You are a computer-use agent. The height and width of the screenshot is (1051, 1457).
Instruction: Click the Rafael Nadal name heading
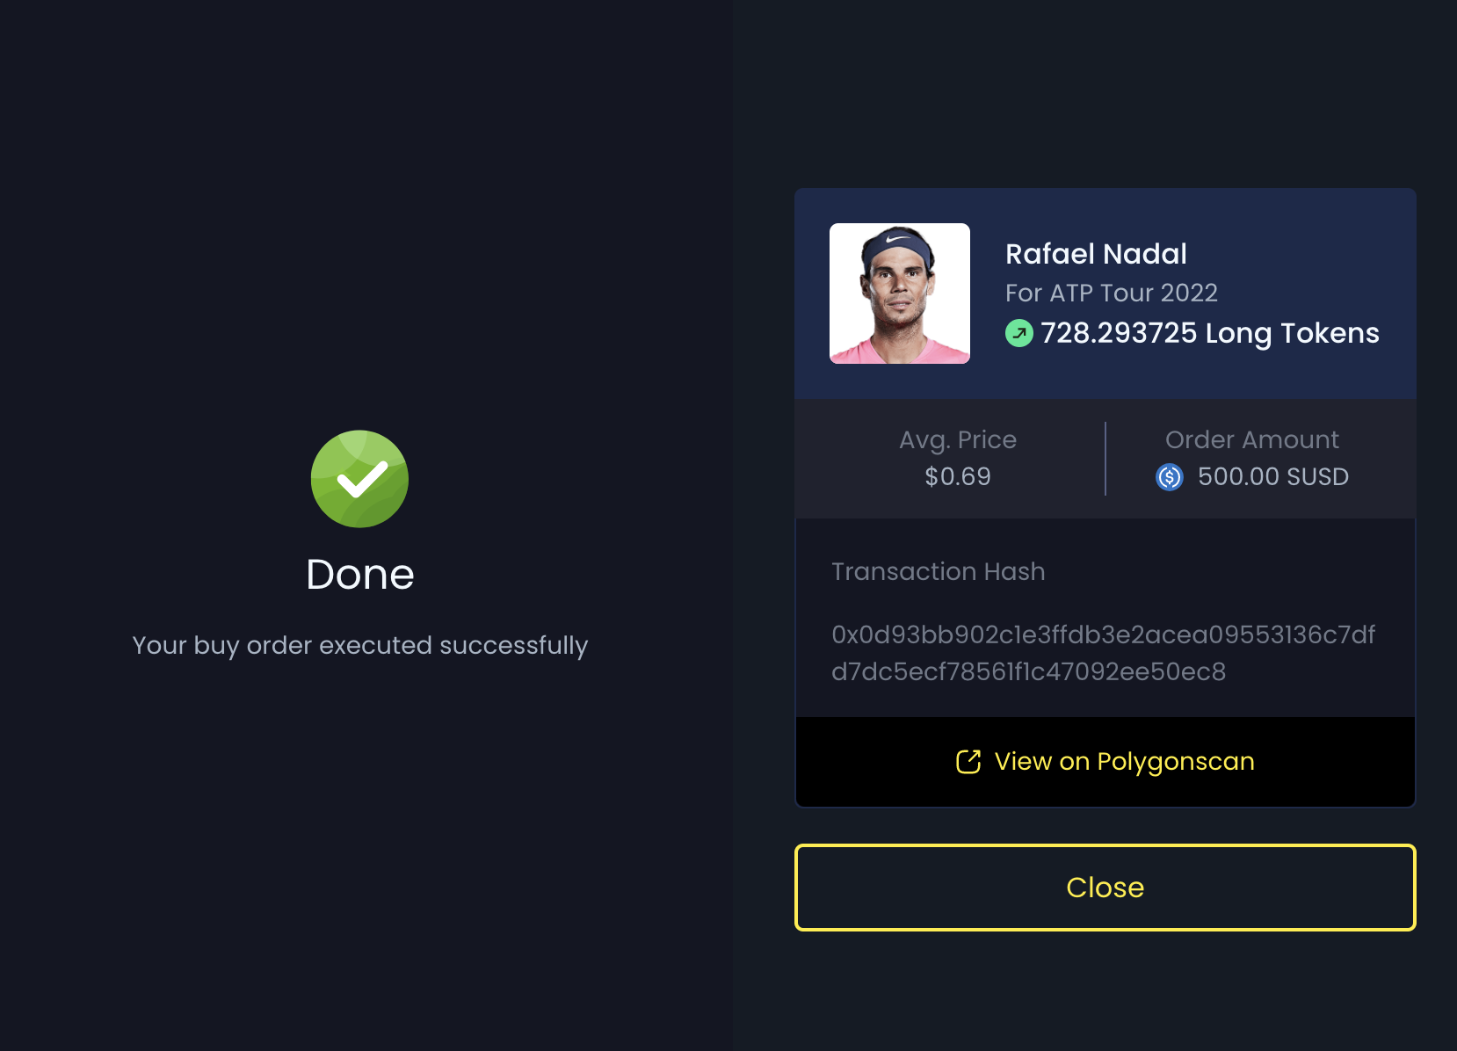coord(1096,254)
